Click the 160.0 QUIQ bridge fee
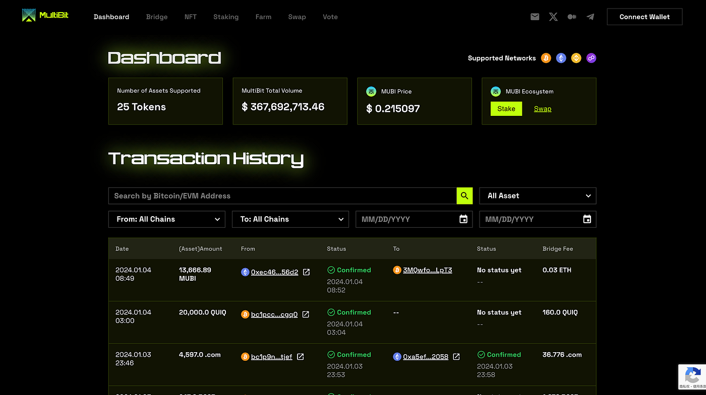 560,312
